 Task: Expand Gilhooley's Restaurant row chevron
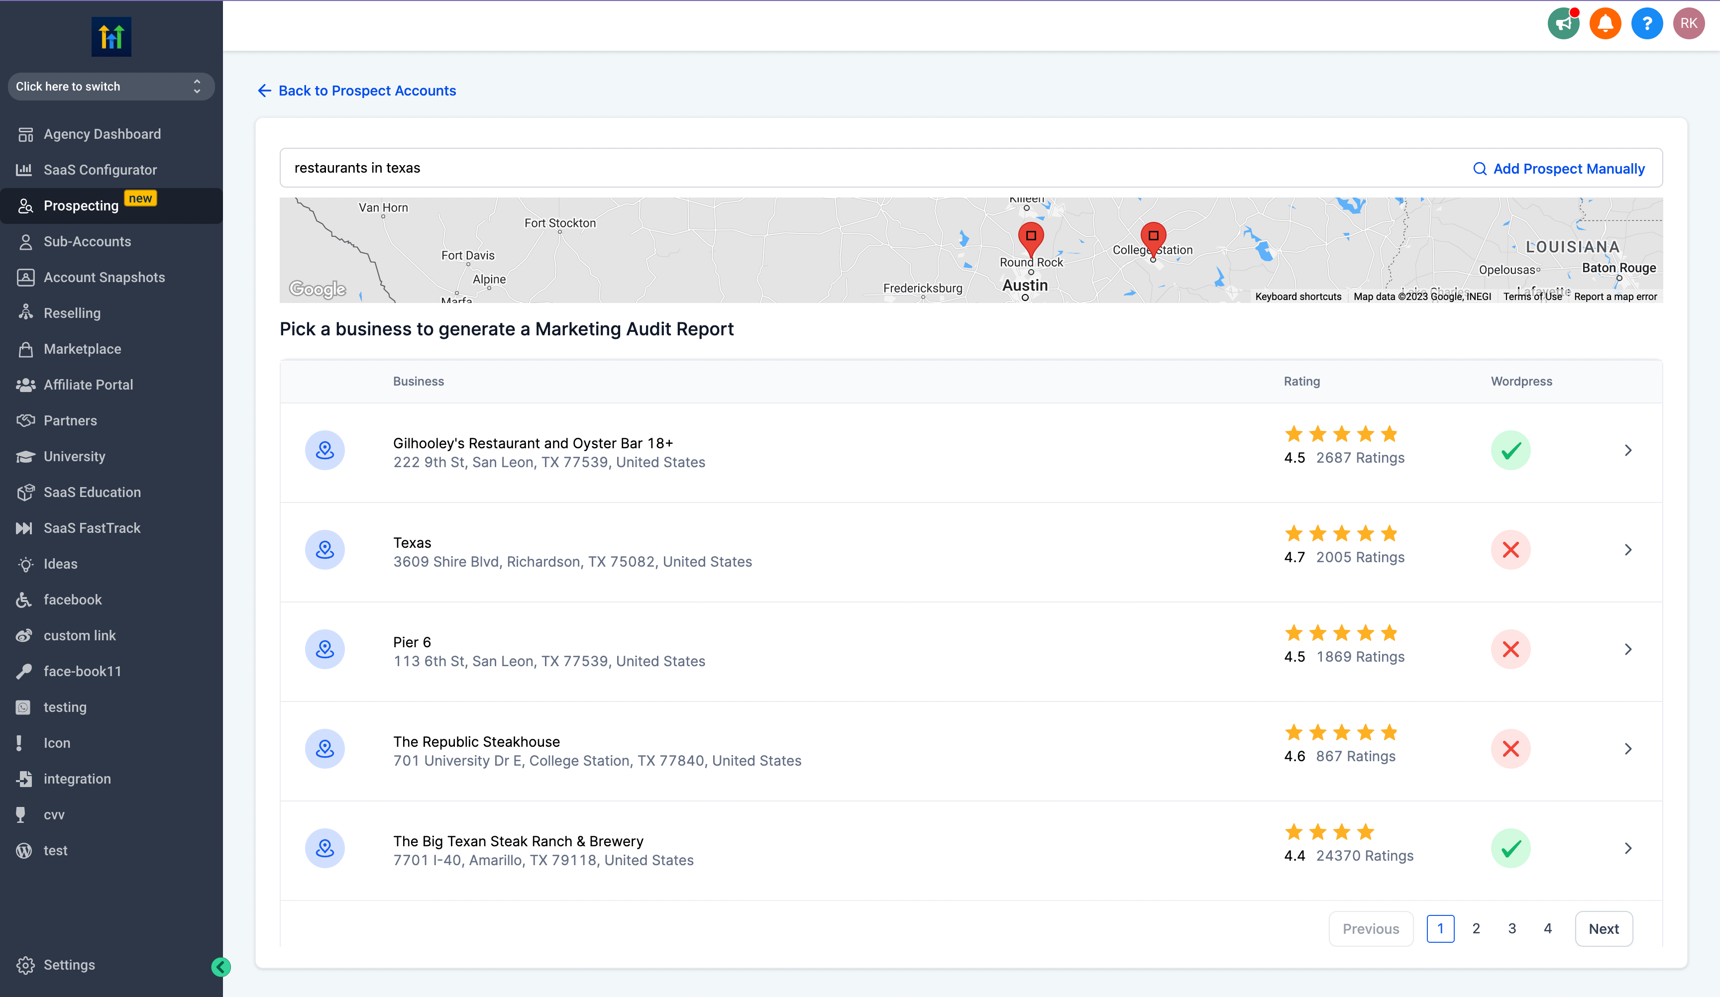click(x=1628, y=450)
